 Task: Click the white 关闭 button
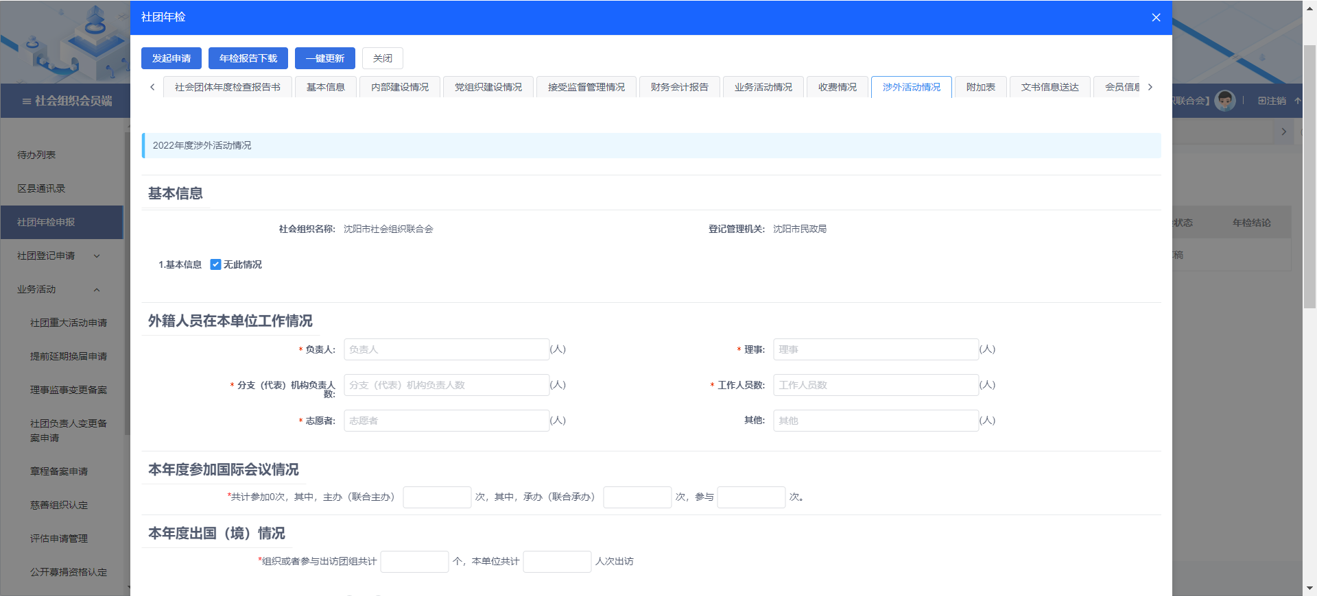(x=382, y=58)
